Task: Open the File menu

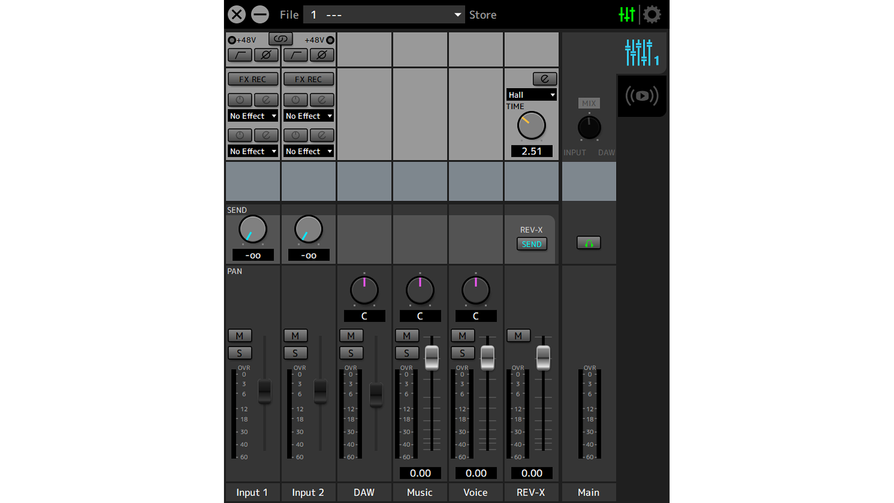Action: [289, 15]
